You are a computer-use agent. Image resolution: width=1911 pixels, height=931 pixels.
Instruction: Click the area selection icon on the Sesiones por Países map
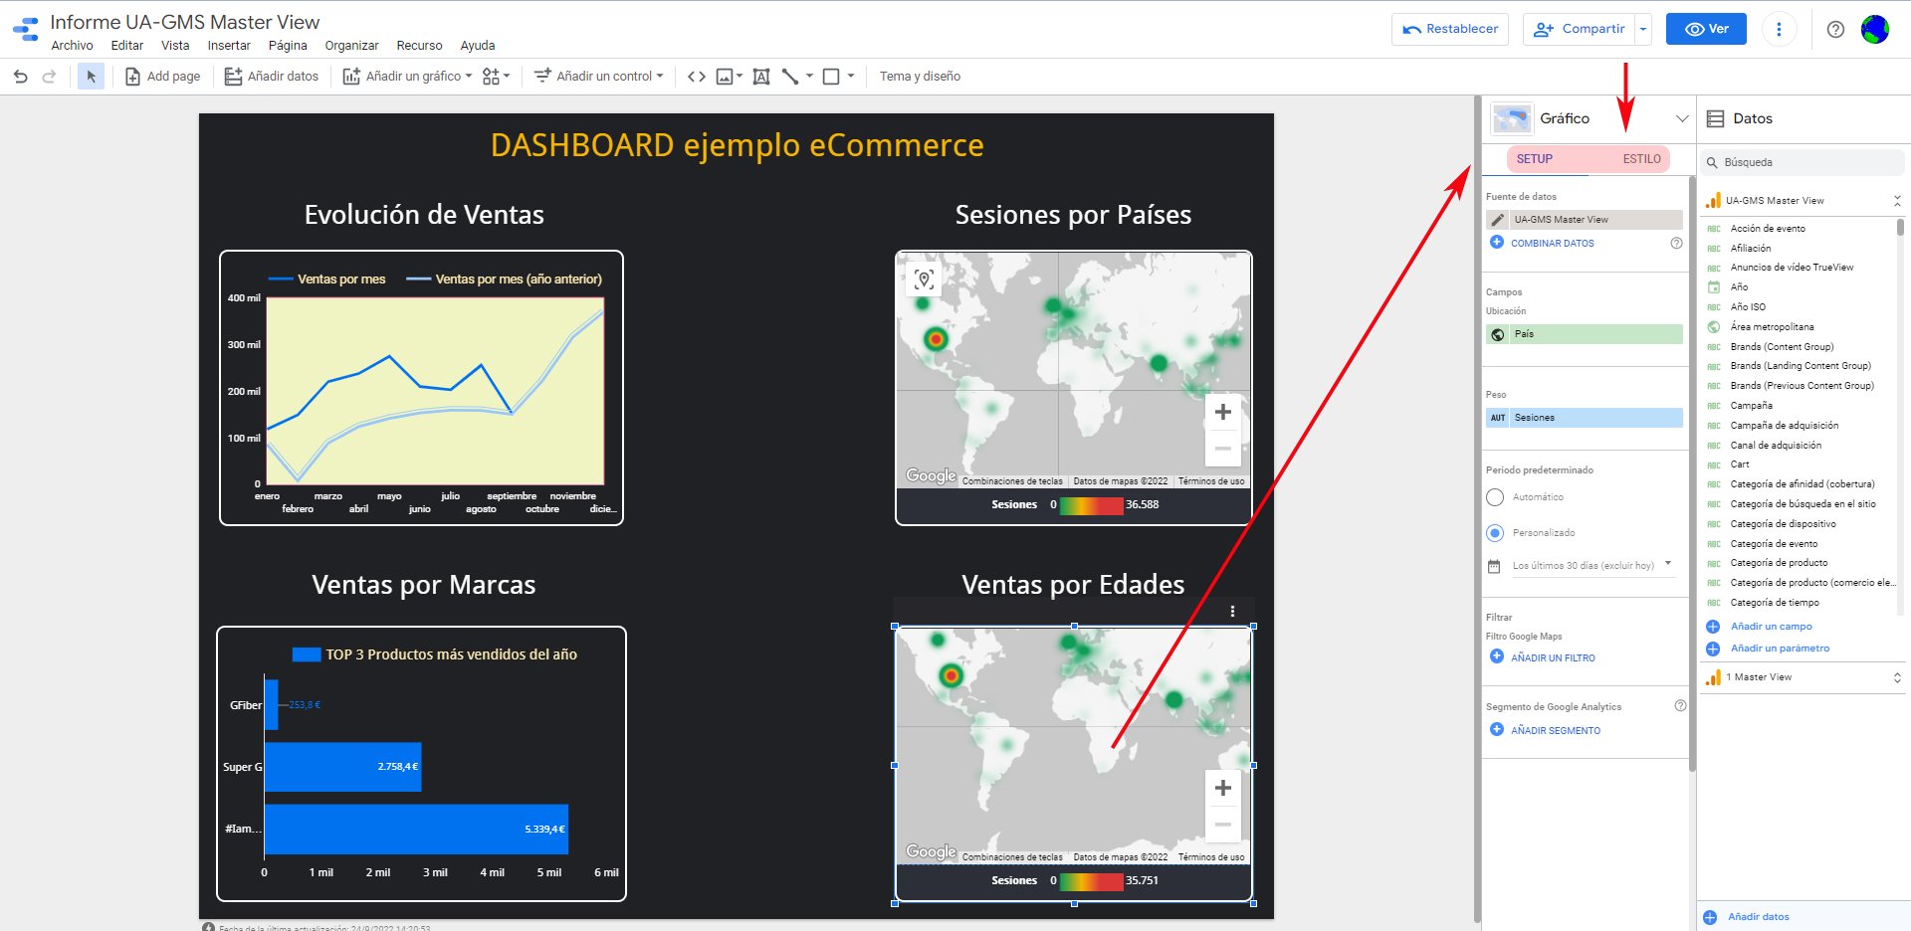(924, 279)
